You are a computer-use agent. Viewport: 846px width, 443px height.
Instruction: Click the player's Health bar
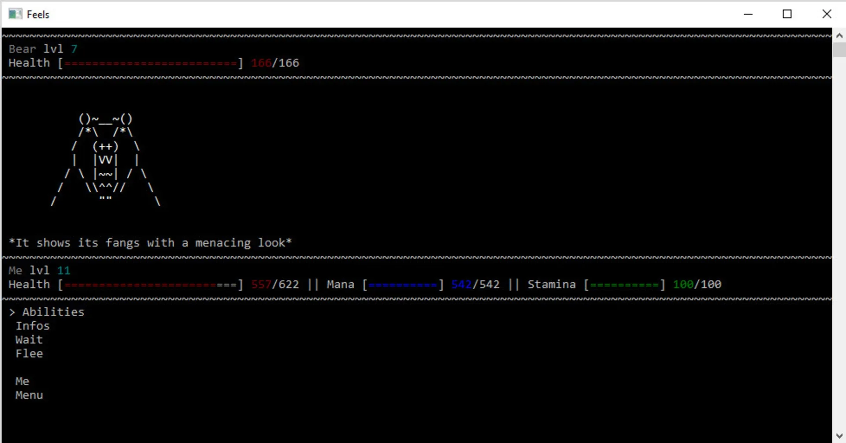[x=150, y=285]
